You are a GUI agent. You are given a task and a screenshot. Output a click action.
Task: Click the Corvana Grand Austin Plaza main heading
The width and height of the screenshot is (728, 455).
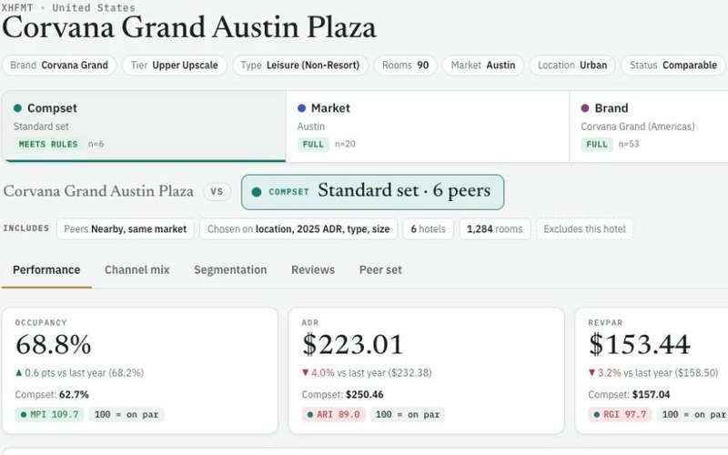189,27
